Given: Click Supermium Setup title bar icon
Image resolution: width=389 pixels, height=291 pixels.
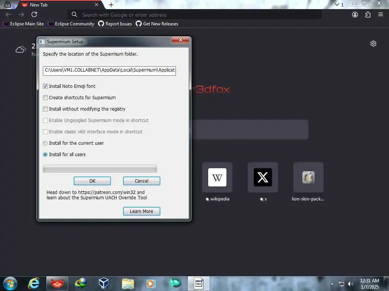Looking at the screenshot, I should 42,42.
